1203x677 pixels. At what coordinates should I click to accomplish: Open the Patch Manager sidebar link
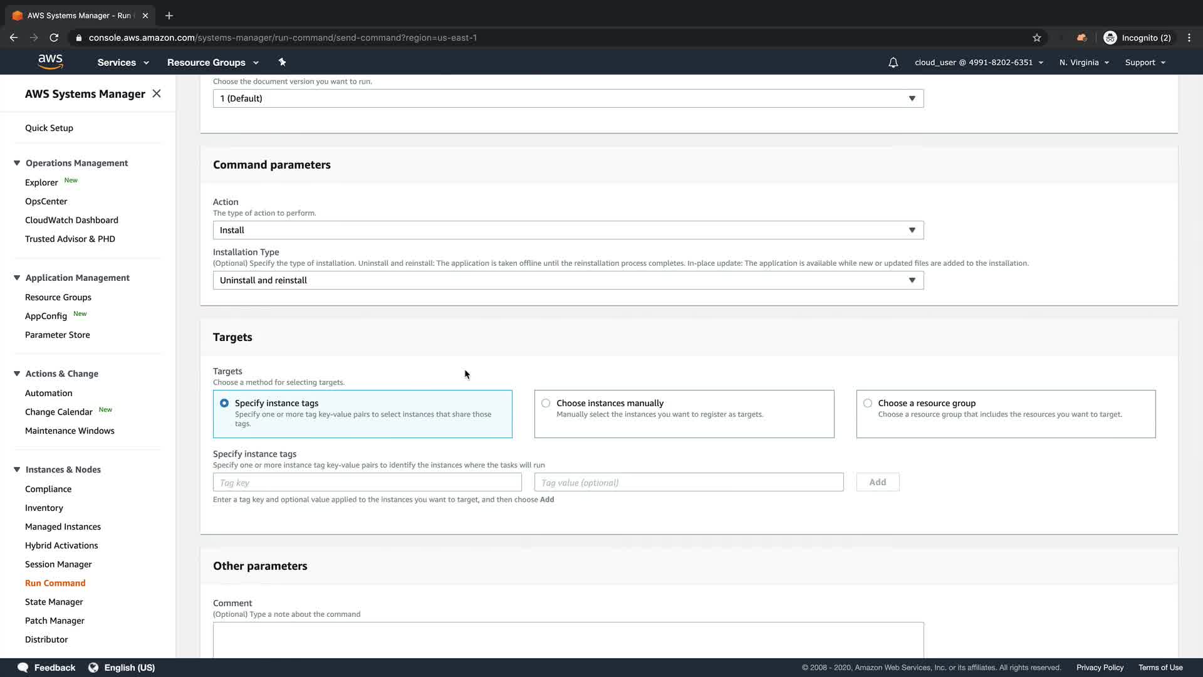pyautogui.click(x=55, y=621)
